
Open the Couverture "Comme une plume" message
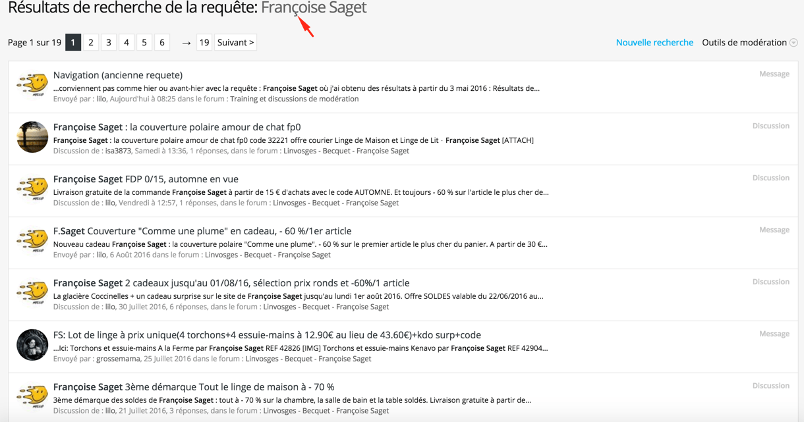(202, 231)
